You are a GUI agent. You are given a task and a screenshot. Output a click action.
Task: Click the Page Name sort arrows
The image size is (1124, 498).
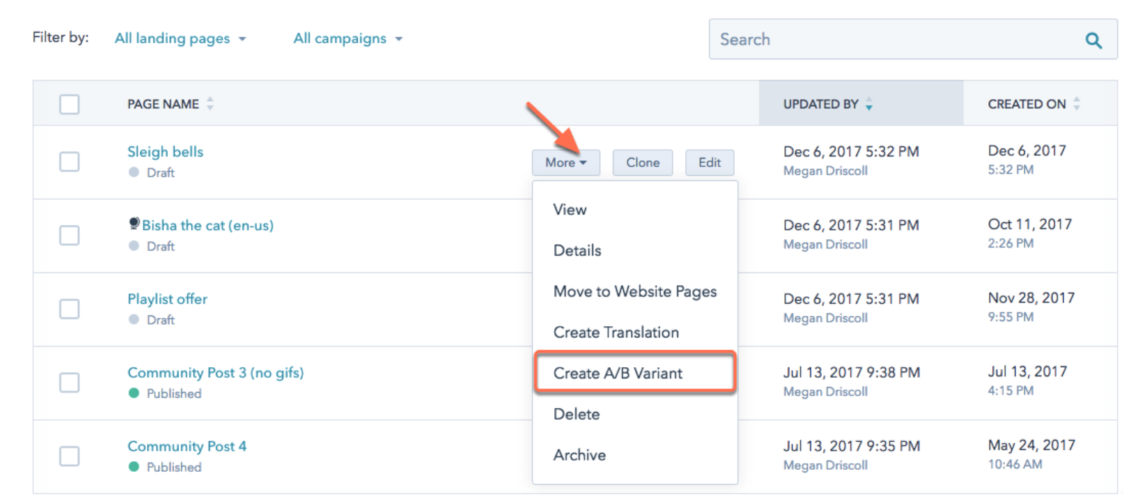pyautogui.click(x=210, y=104)
